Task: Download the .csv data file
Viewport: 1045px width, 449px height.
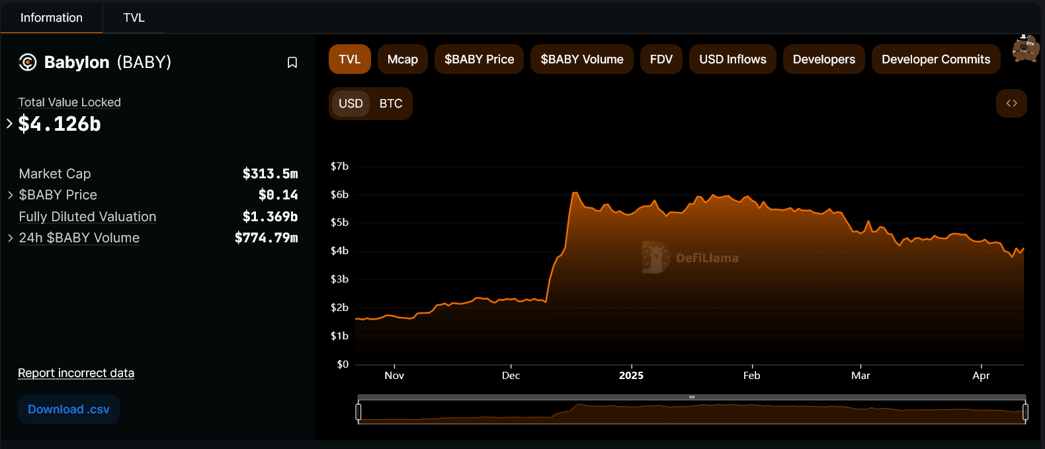Action: (x=69, y=409)
